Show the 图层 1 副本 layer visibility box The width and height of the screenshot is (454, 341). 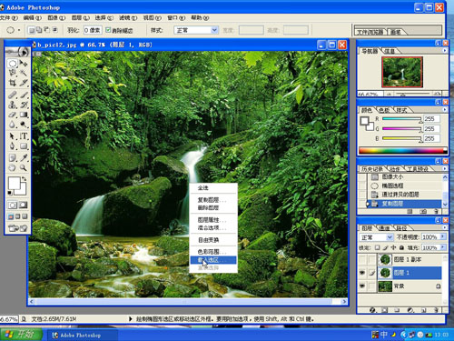point(362,259)
